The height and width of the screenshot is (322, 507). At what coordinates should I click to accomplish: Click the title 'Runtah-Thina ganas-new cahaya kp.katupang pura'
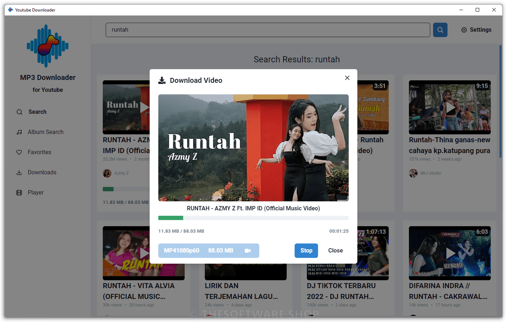(x=450, y=145)
